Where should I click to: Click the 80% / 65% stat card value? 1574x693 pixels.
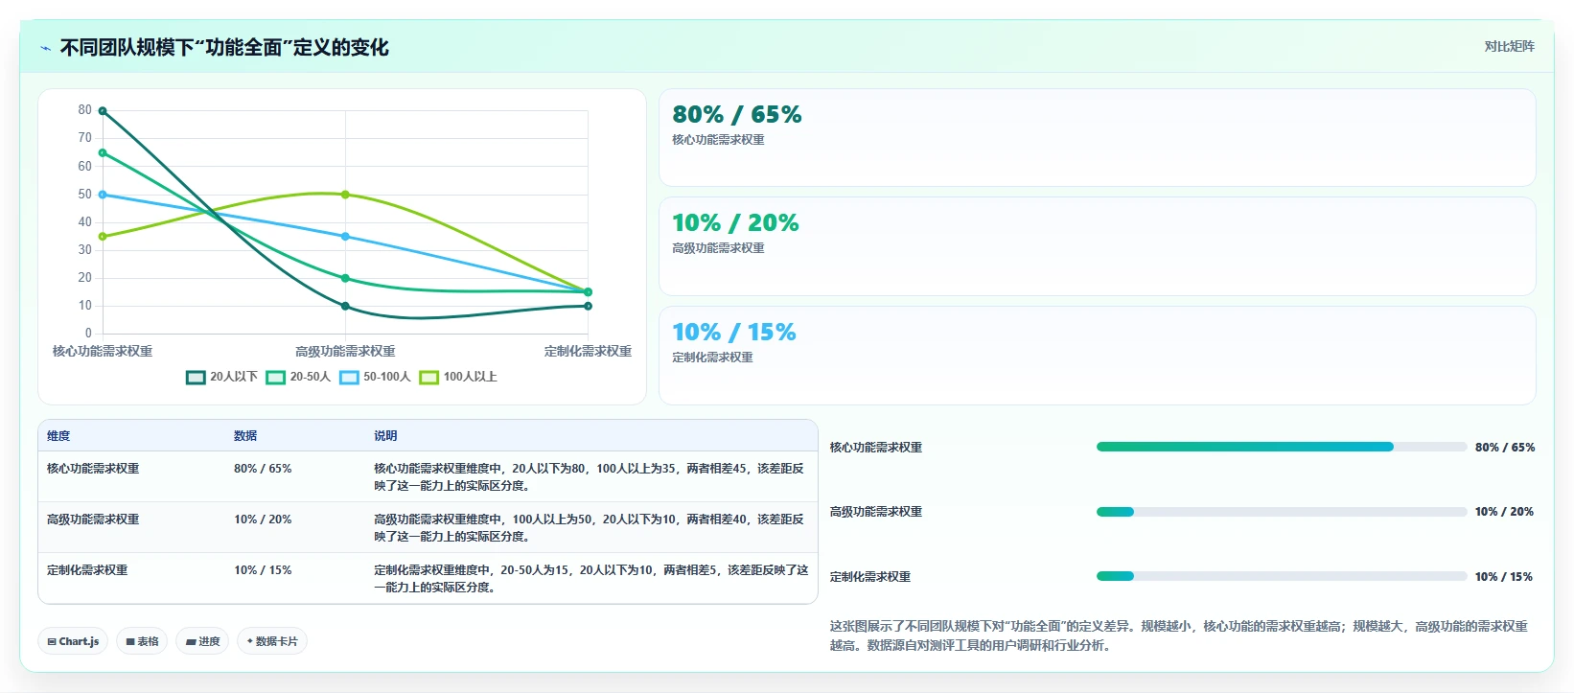click(x=736, y=115)
